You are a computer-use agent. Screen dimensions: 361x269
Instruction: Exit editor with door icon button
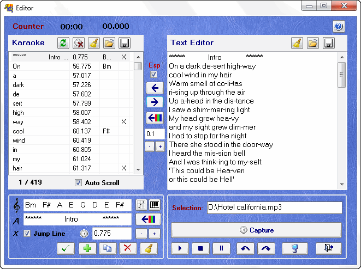tap(329, 248)
